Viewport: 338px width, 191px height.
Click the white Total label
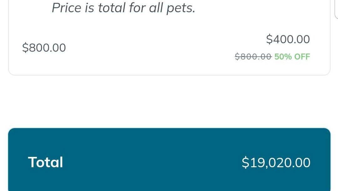pos(45,162)
